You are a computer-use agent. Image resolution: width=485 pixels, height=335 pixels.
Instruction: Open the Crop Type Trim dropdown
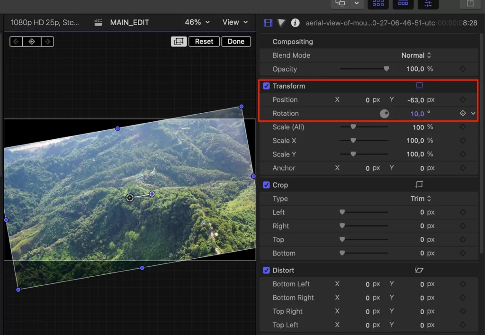[421, 199]
